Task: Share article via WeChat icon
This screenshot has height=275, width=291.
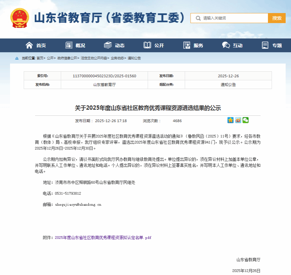Action: click(246, 120)
